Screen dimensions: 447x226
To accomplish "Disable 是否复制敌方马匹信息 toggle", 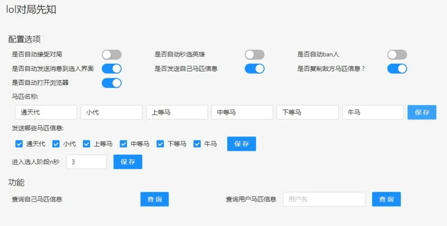I will [397, 69].
